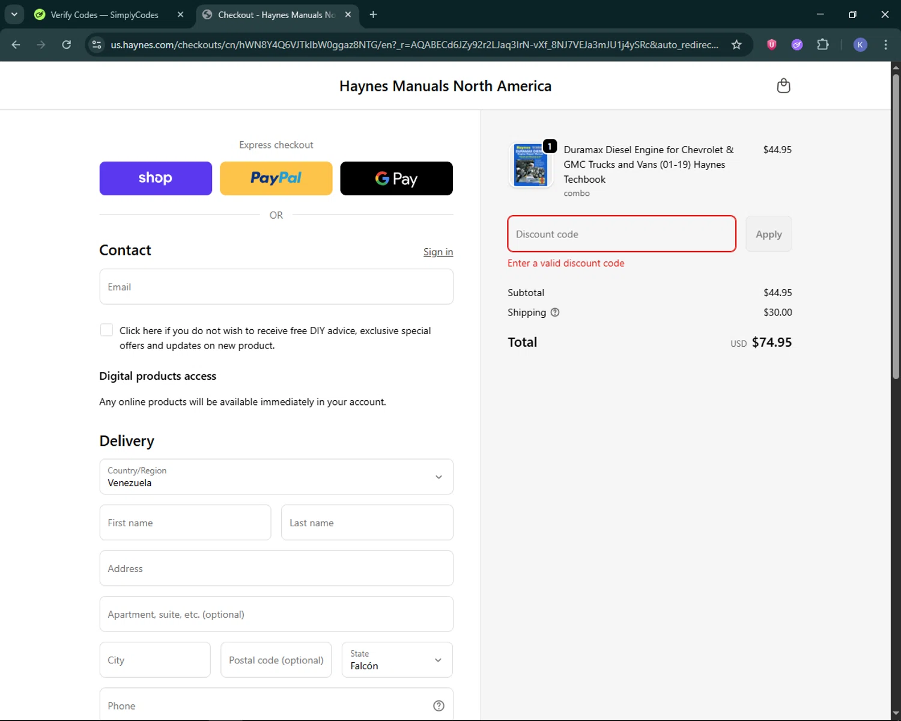The width and height of the screenshot is (901, 721).
Task: Focus the Phone field
Action: pyautogui.click(x=276, y=705)
